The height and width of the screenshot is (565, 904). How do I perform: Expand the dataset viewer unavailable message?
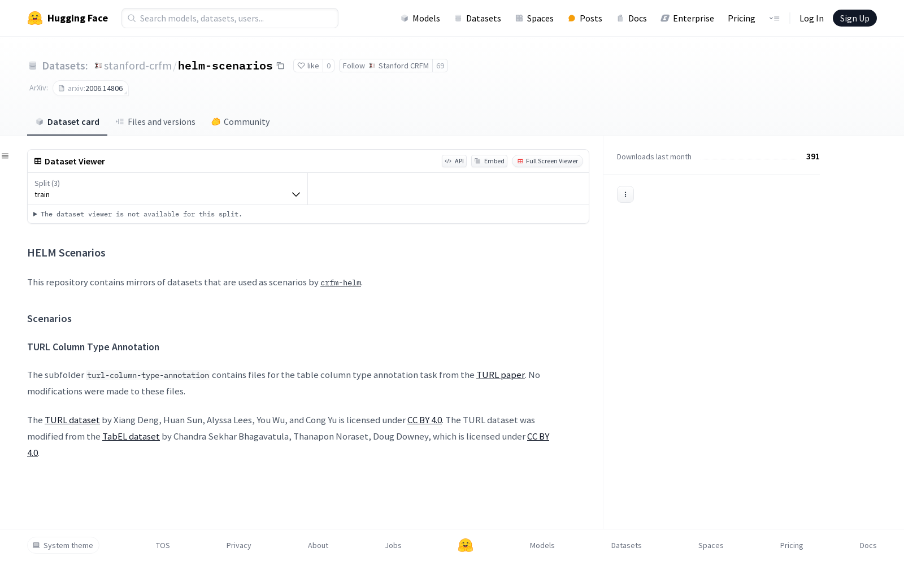click(x=138, y=214)
